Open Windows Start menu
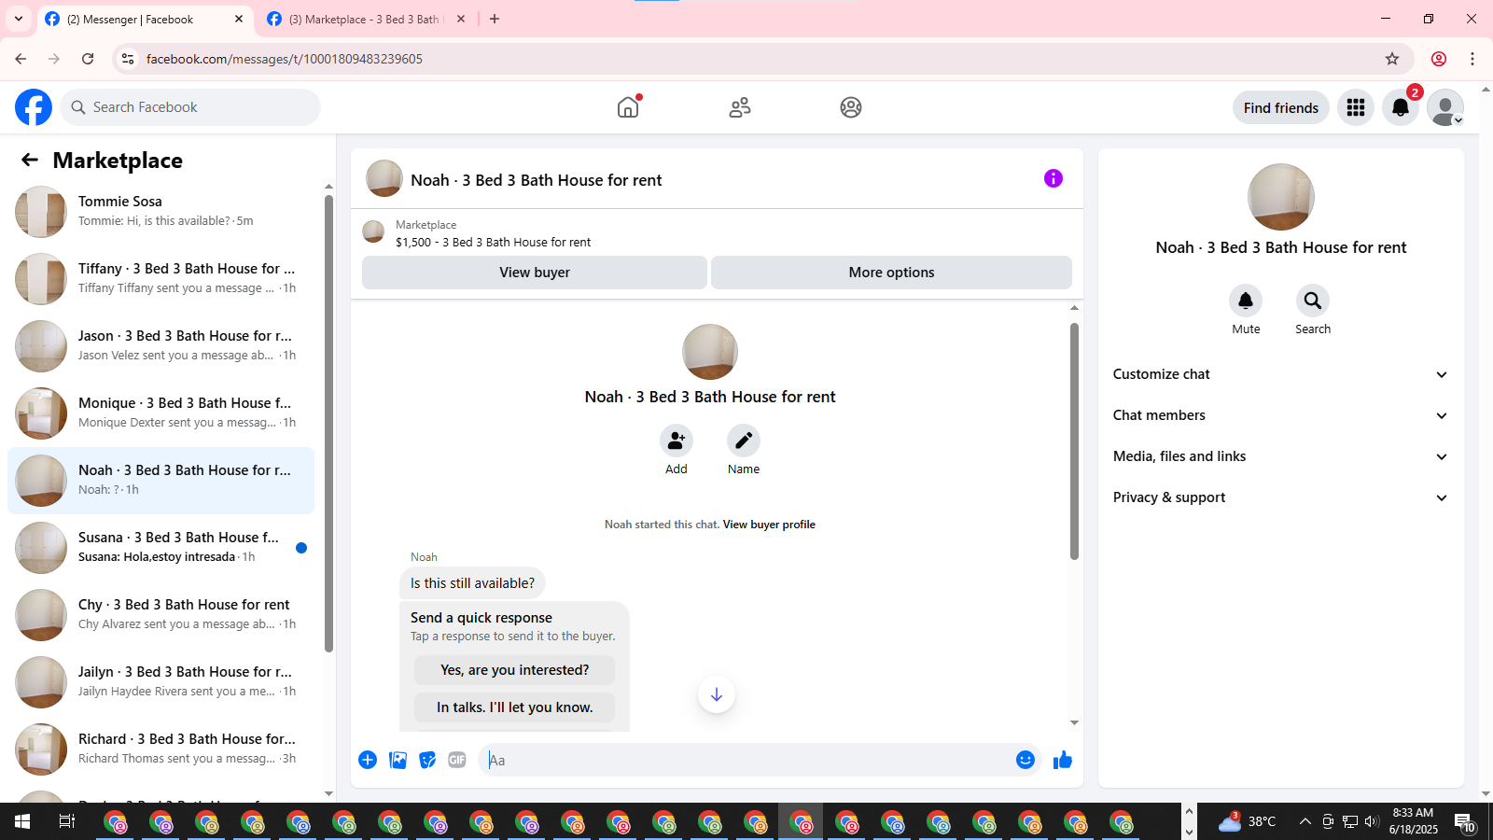Viewport: 1493px width, 840px height. tap(22, 821)
